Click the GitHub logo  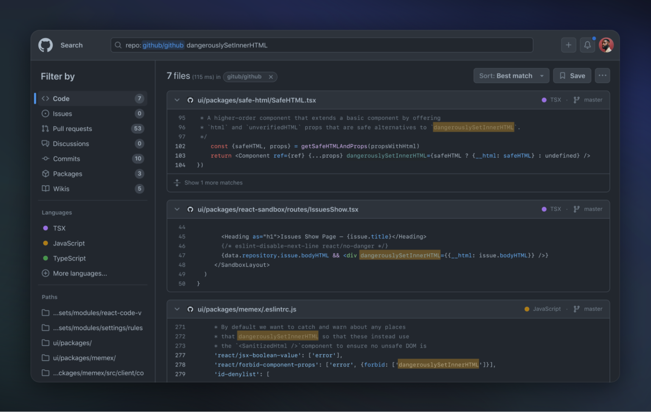point(45,45)
